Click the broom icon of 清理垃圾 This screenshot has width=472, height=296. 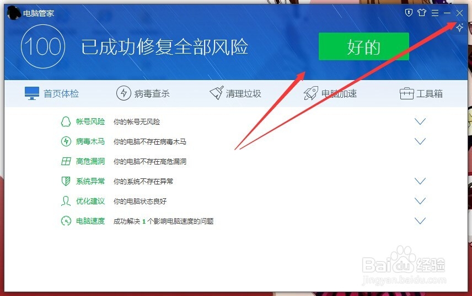coord(217,93)
